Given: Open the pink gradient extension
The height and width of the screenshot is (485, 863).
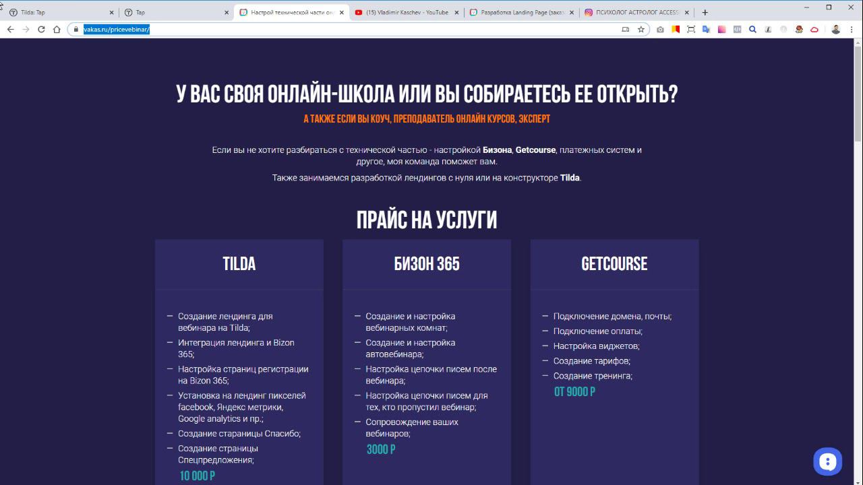Looking at the screenshot, I should 722,30.
